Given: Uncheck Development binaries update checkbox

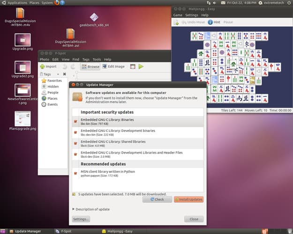Looking at the screenshot, I should pos(75,132).
